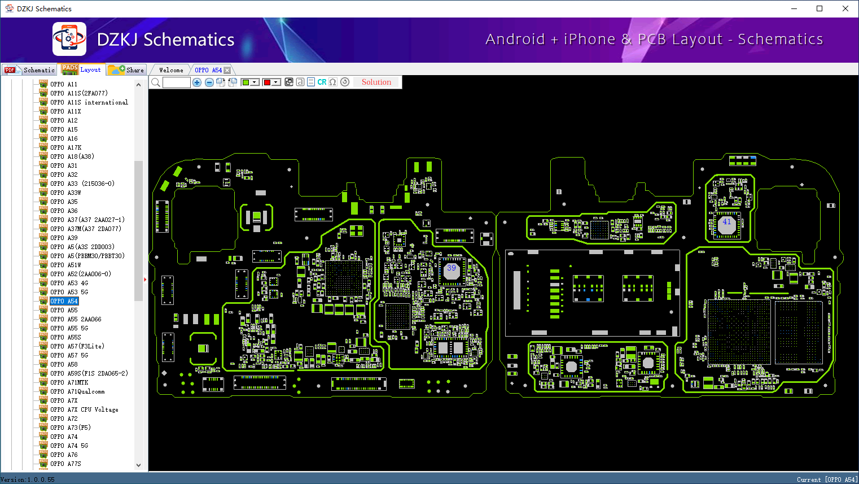Toggle the letter 'a' text display icon

pos(300,82)
